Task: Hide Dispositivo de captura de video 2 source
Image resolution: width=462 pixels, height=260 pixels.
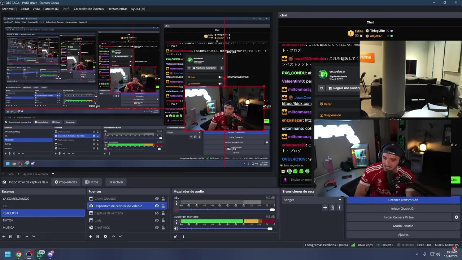Action: [x=157, y=206]
